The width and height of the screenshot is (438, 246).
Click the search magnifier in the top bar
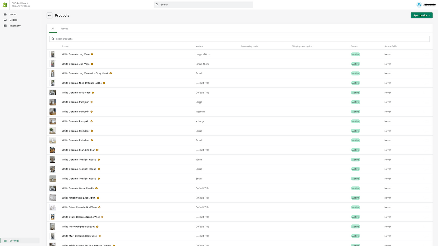(x=158, y=4)
